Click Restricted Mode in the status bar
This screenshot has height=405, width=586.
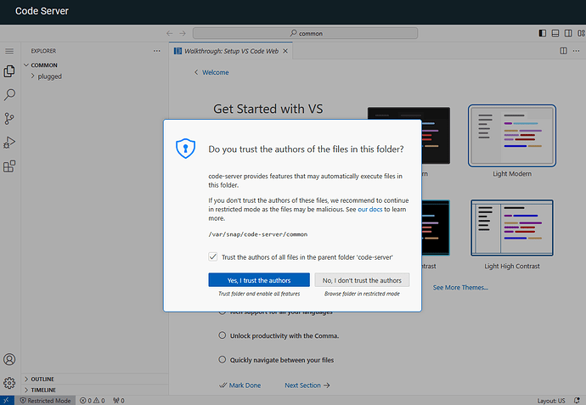[46, 400]
